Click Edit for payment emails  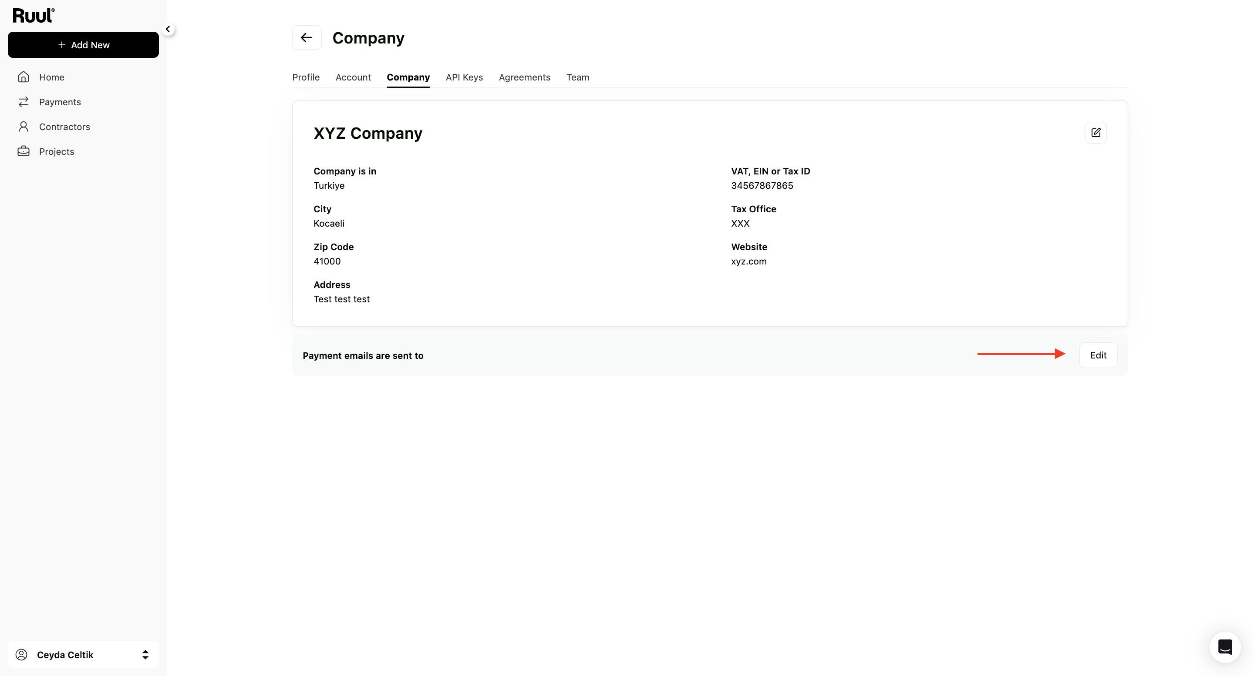click(x=1098, y=355)
